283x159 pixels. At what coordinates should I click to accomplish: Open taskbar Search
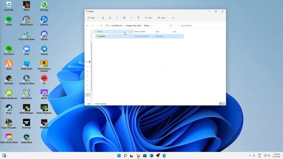125,155
